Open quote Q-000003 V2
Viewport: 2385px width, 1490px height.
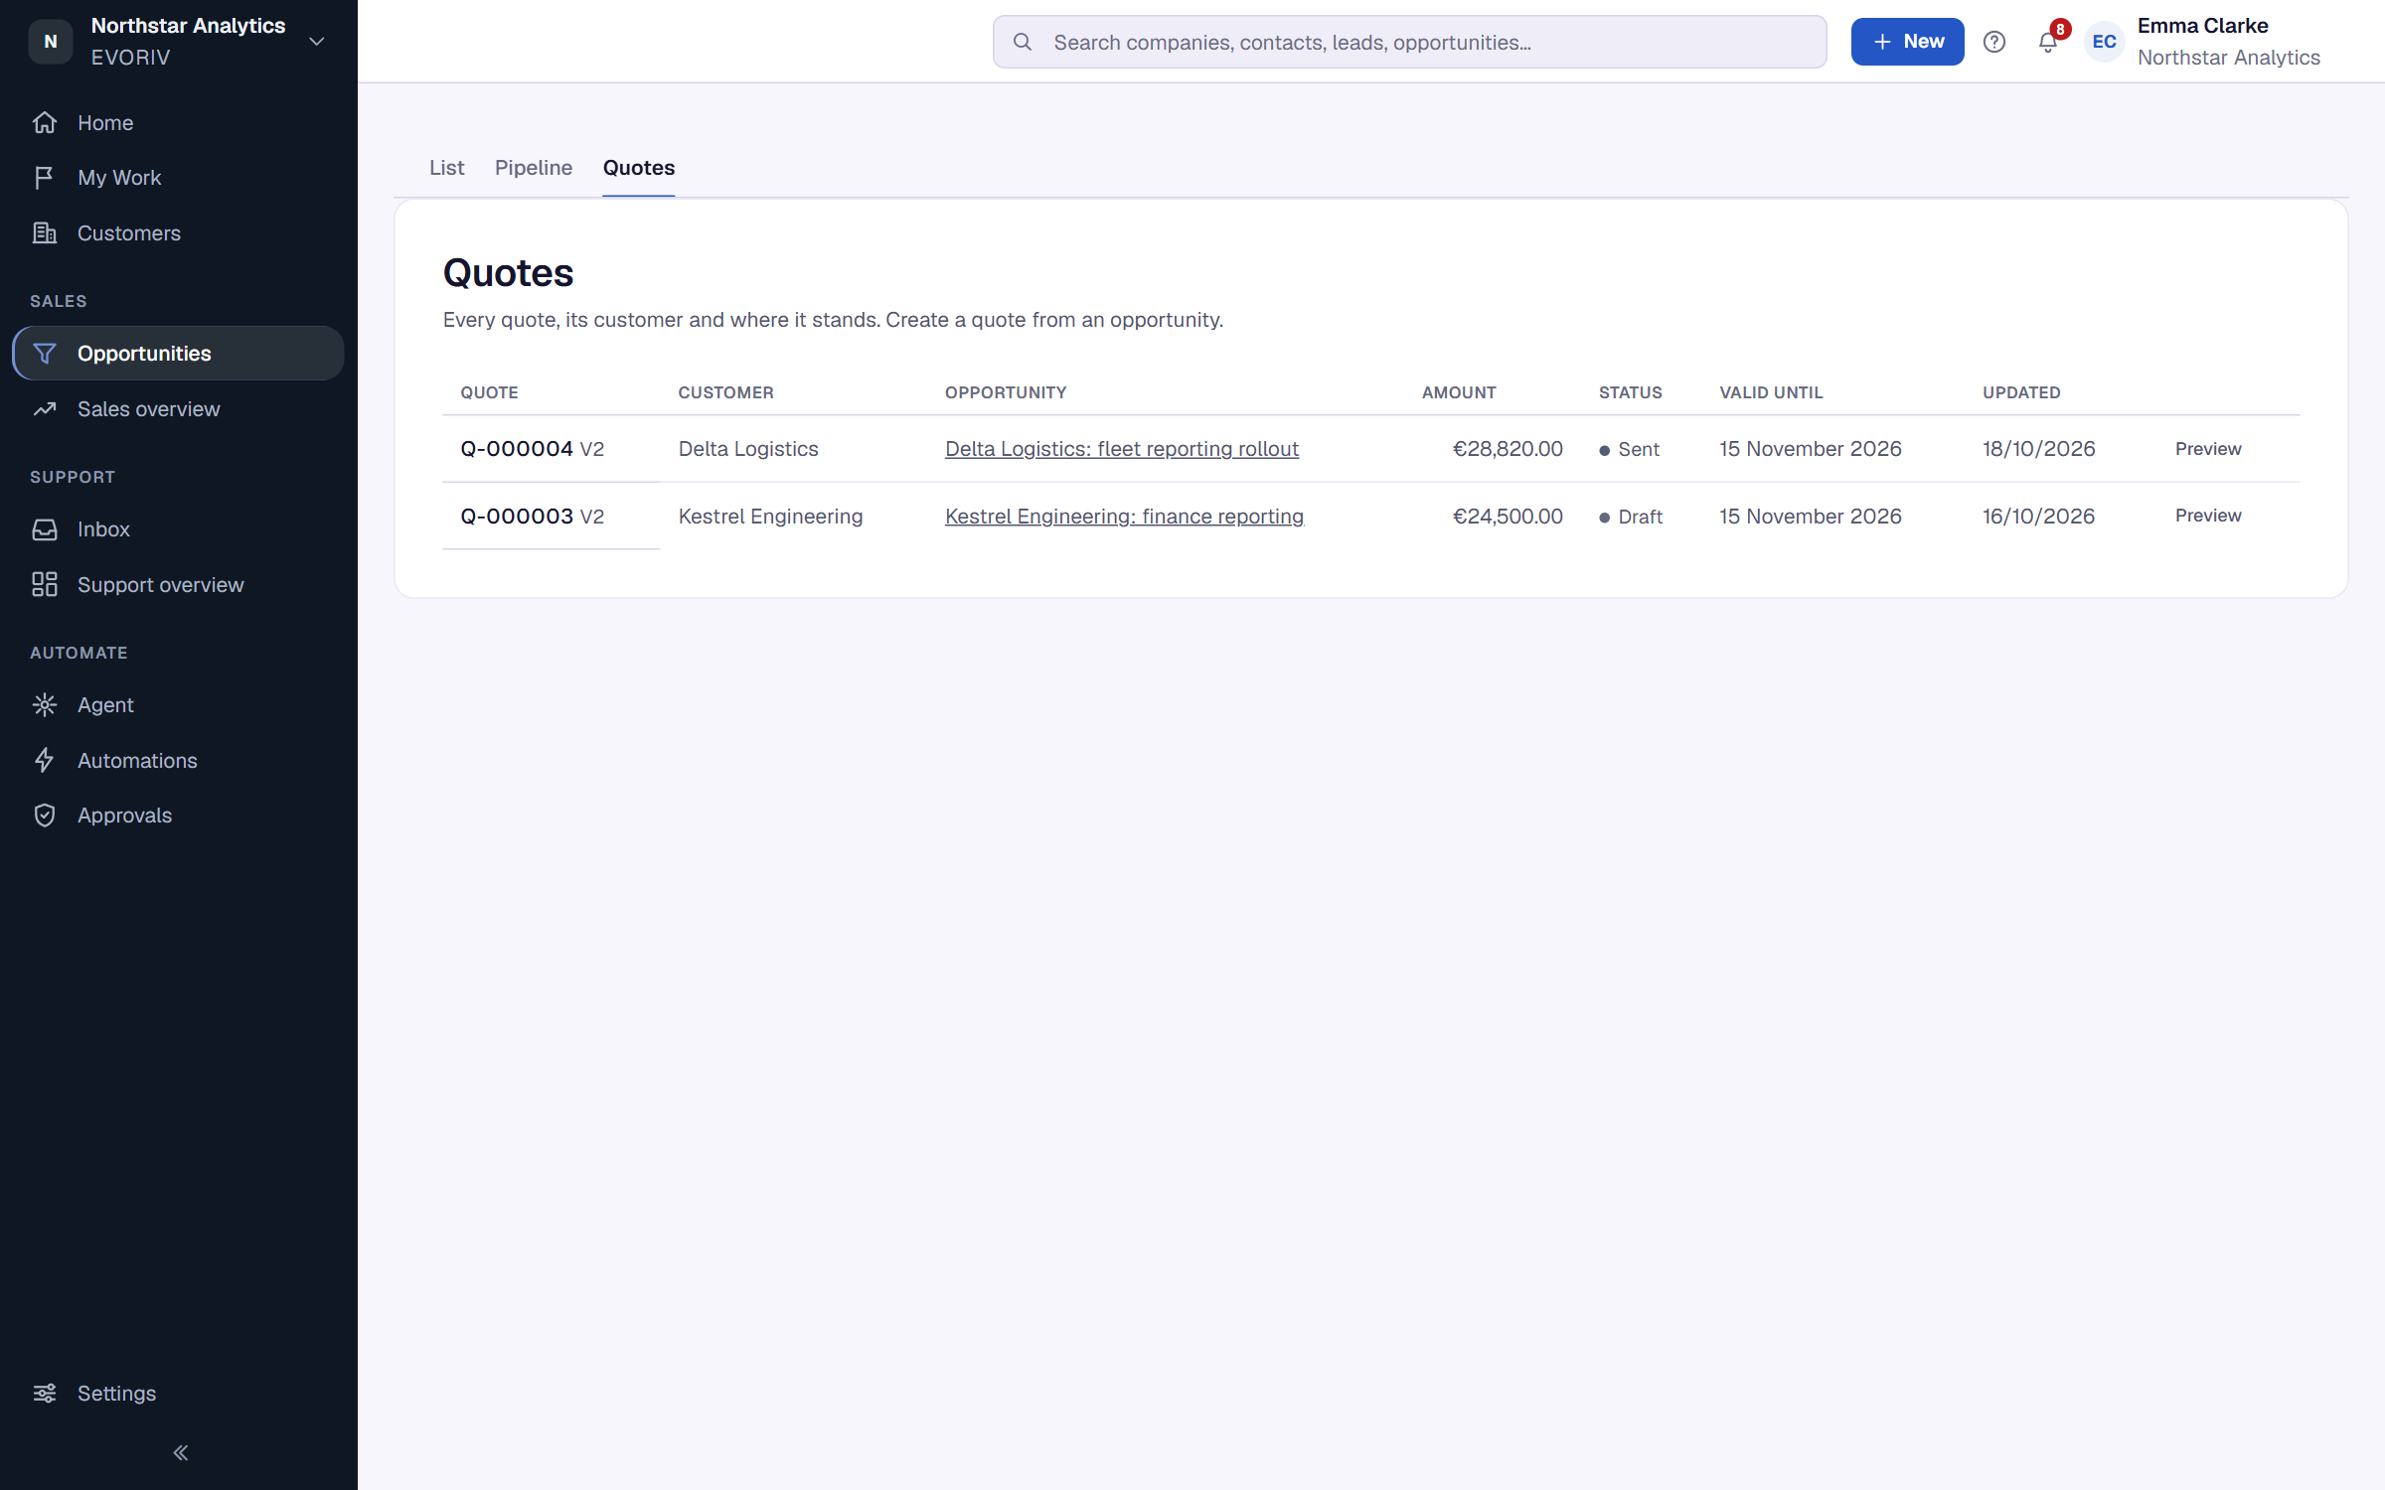[532, 517]
